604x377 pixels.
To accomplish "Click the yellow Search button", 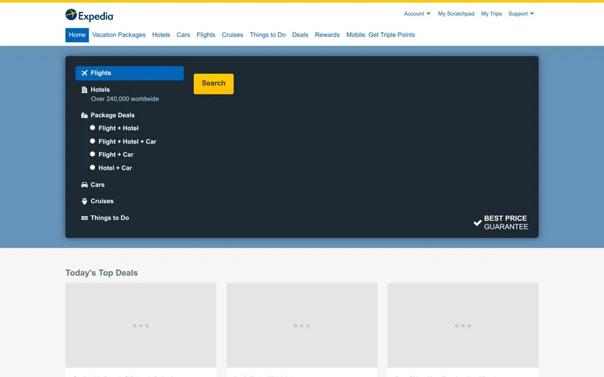I will (x=213, y=84).
